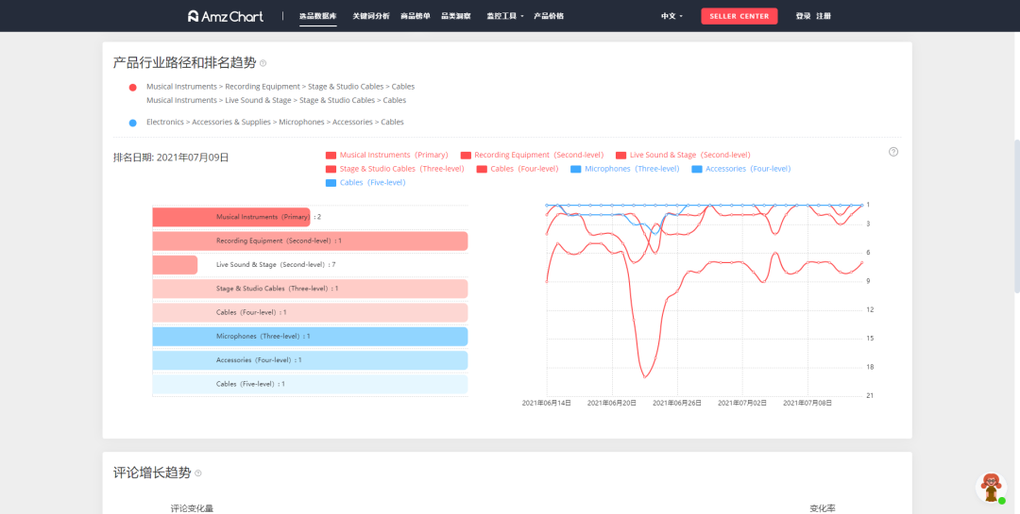Click red dot beside Musical Instruments path

[x=133, y=87]
